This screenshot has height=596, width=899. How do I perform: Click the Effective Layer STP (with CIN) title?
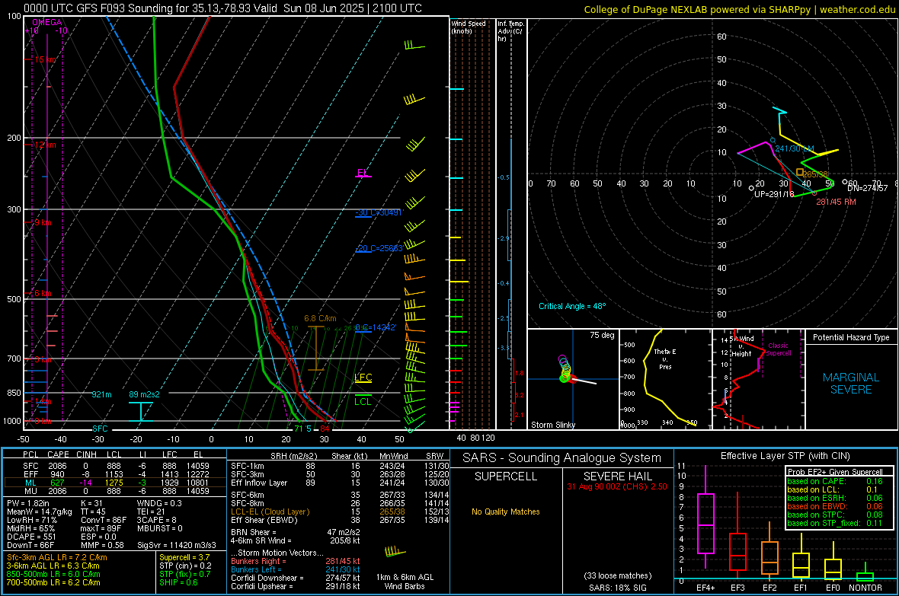click(x=785, y=456)
